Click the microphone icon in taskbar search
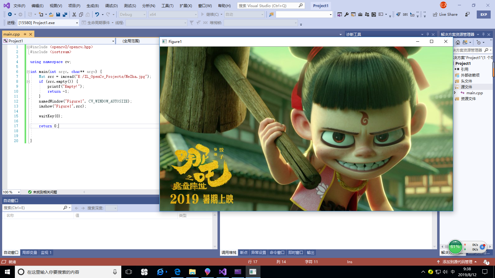495x278 pixels. tap(115, 272)
